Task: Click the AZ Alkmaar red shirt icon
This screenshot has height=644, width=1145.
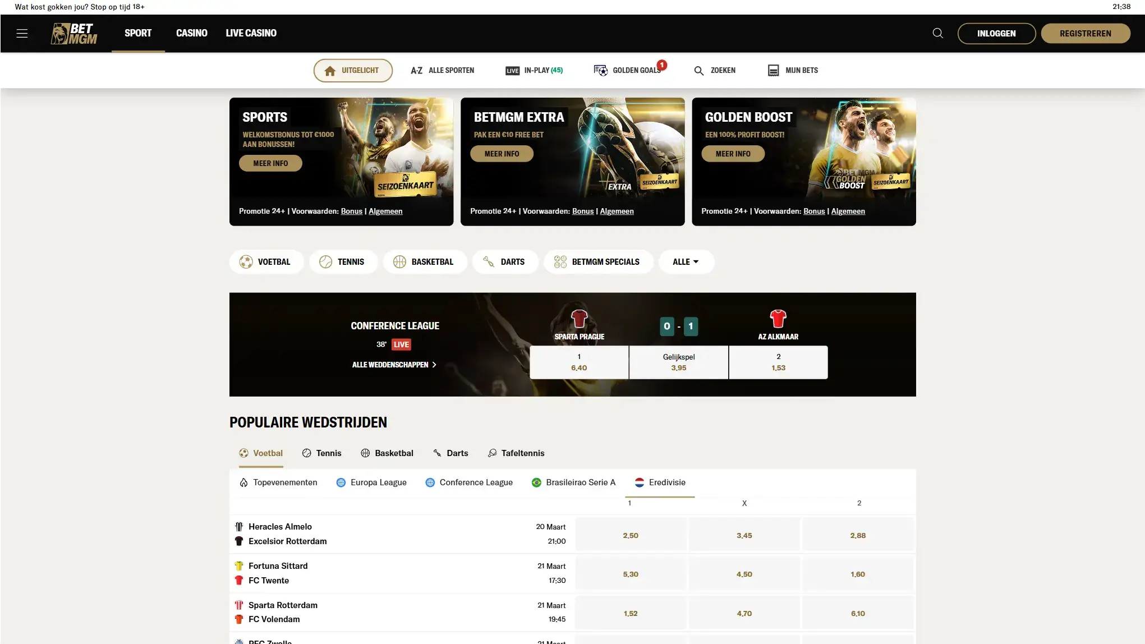Action: (778, 319)
